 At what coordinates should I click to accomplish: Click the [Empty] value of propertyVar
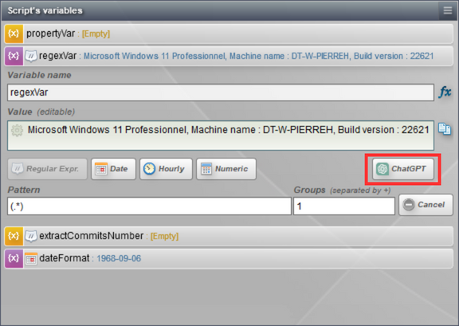(x=96, y=33)
